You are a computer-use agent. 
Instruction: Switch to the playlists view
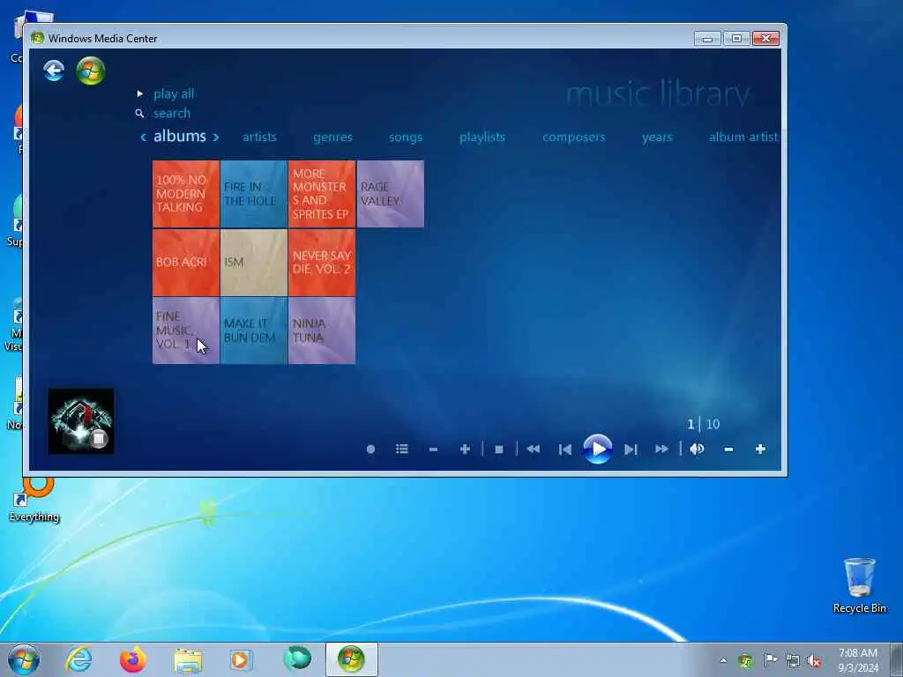482,137
